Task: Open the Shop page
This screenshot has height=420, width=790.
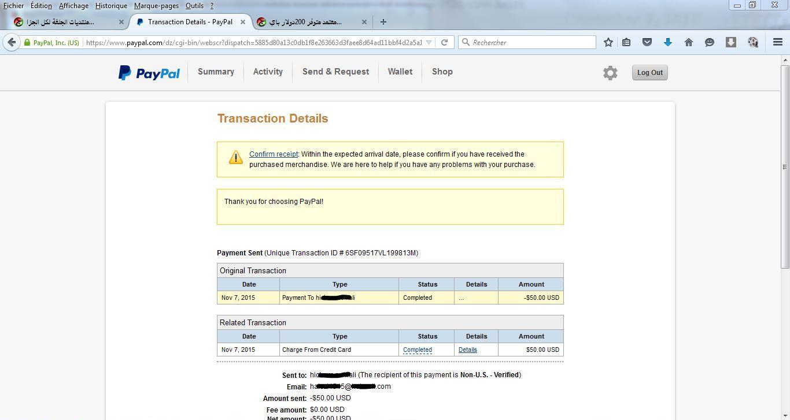Action: pyautogui.click(x=442, y=72)
